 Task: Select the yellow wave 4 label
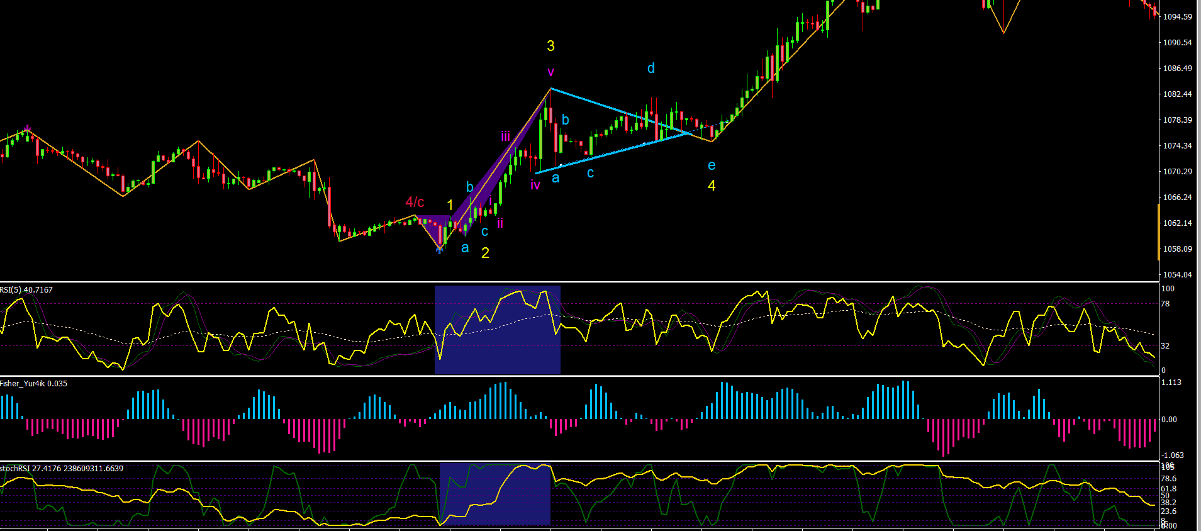(712, 186)
